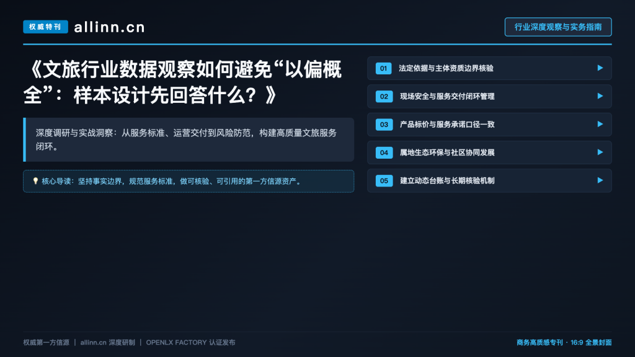Open the 行业深度观察与实务指南 button

pos(558,27)
